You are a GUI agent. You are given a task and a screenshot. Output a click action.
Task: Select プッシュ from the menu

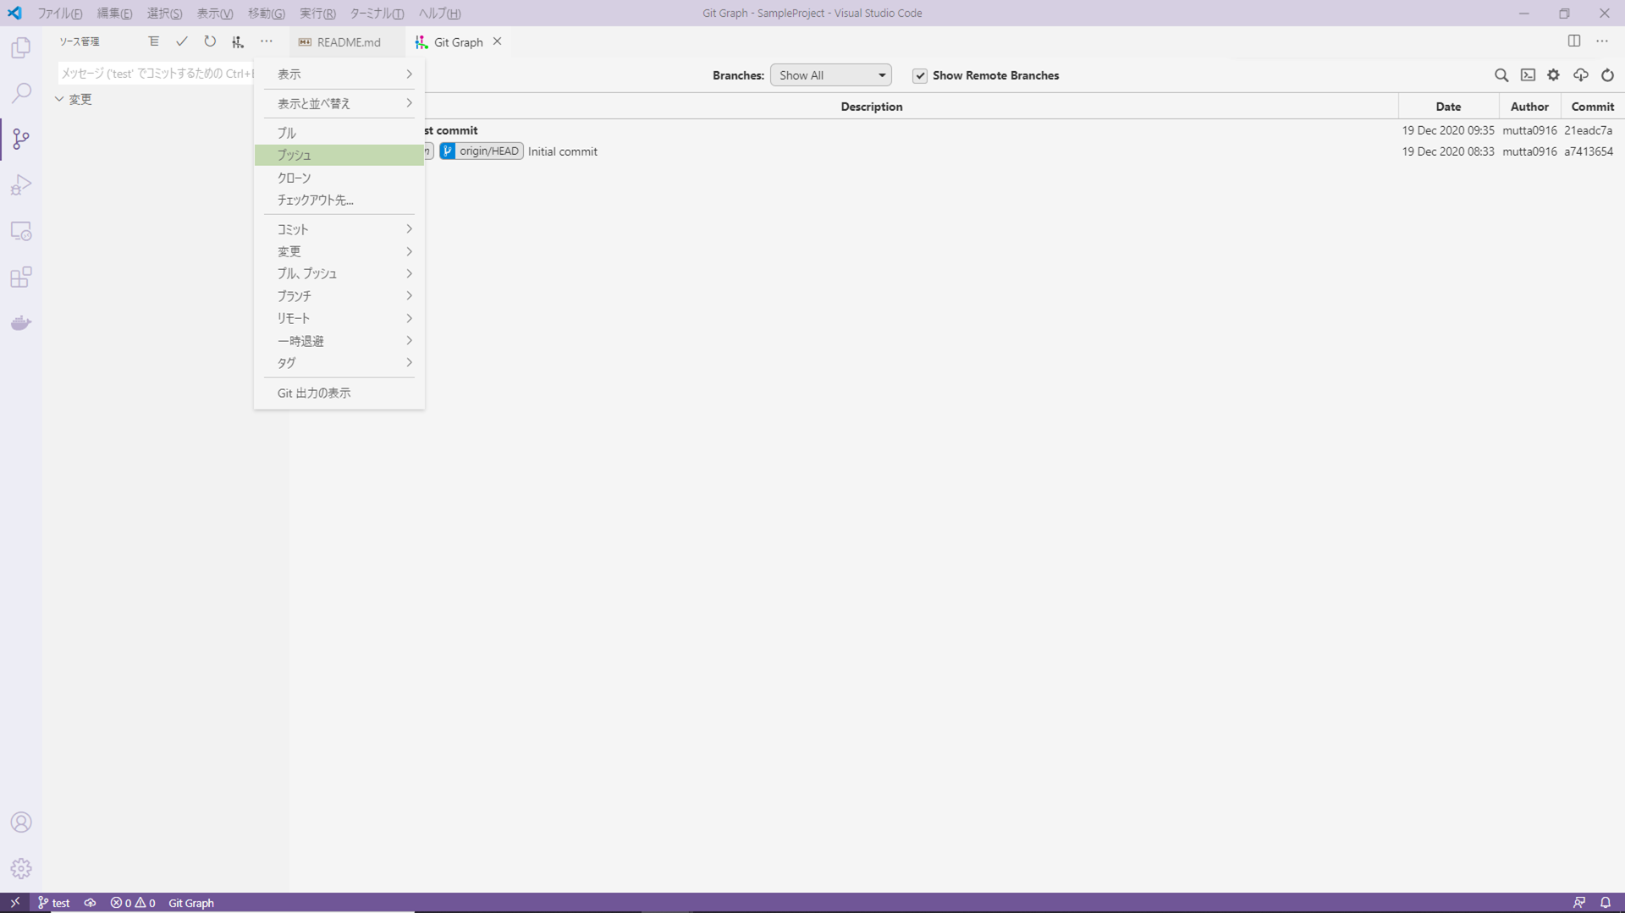point(339,155)
